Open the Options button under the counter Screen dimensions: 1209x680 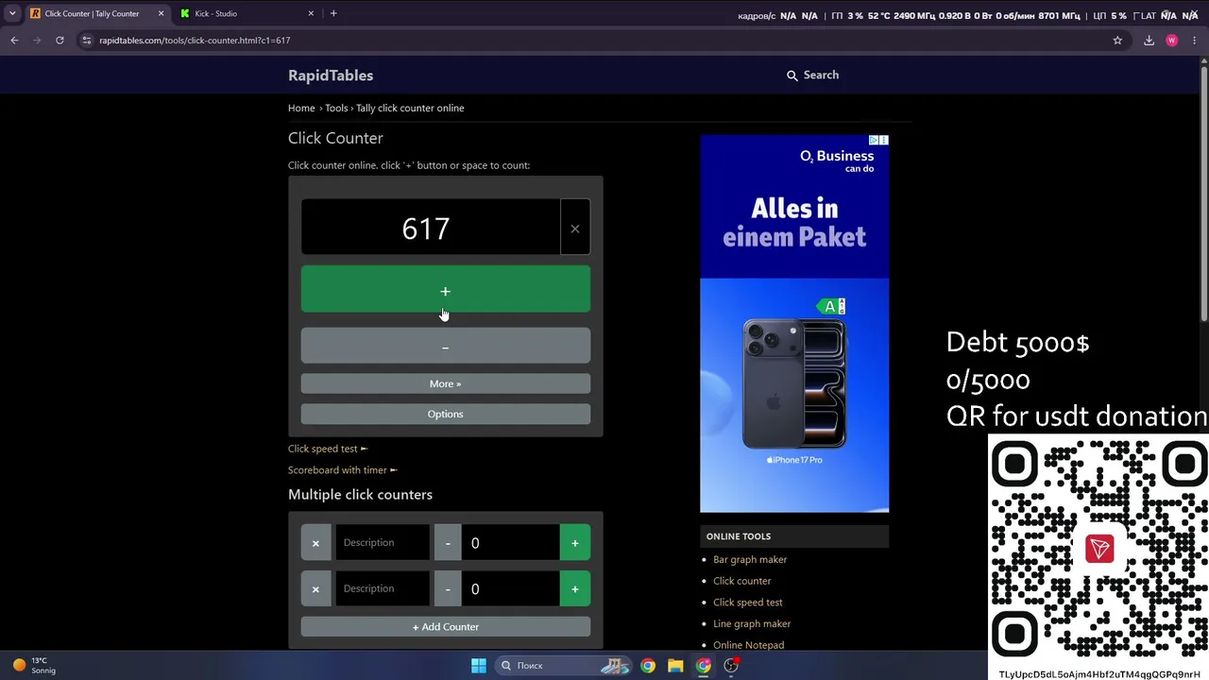point(445,414)
